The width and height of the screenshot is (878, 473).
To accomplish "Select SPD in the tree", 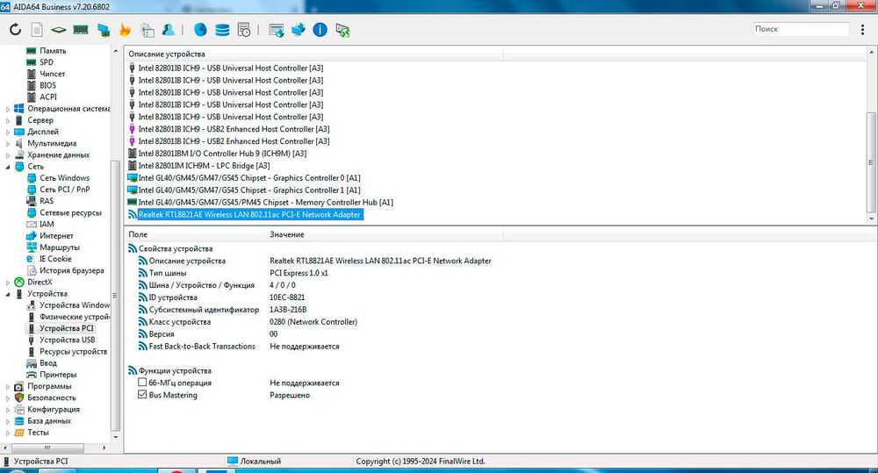I will [47, 62].
